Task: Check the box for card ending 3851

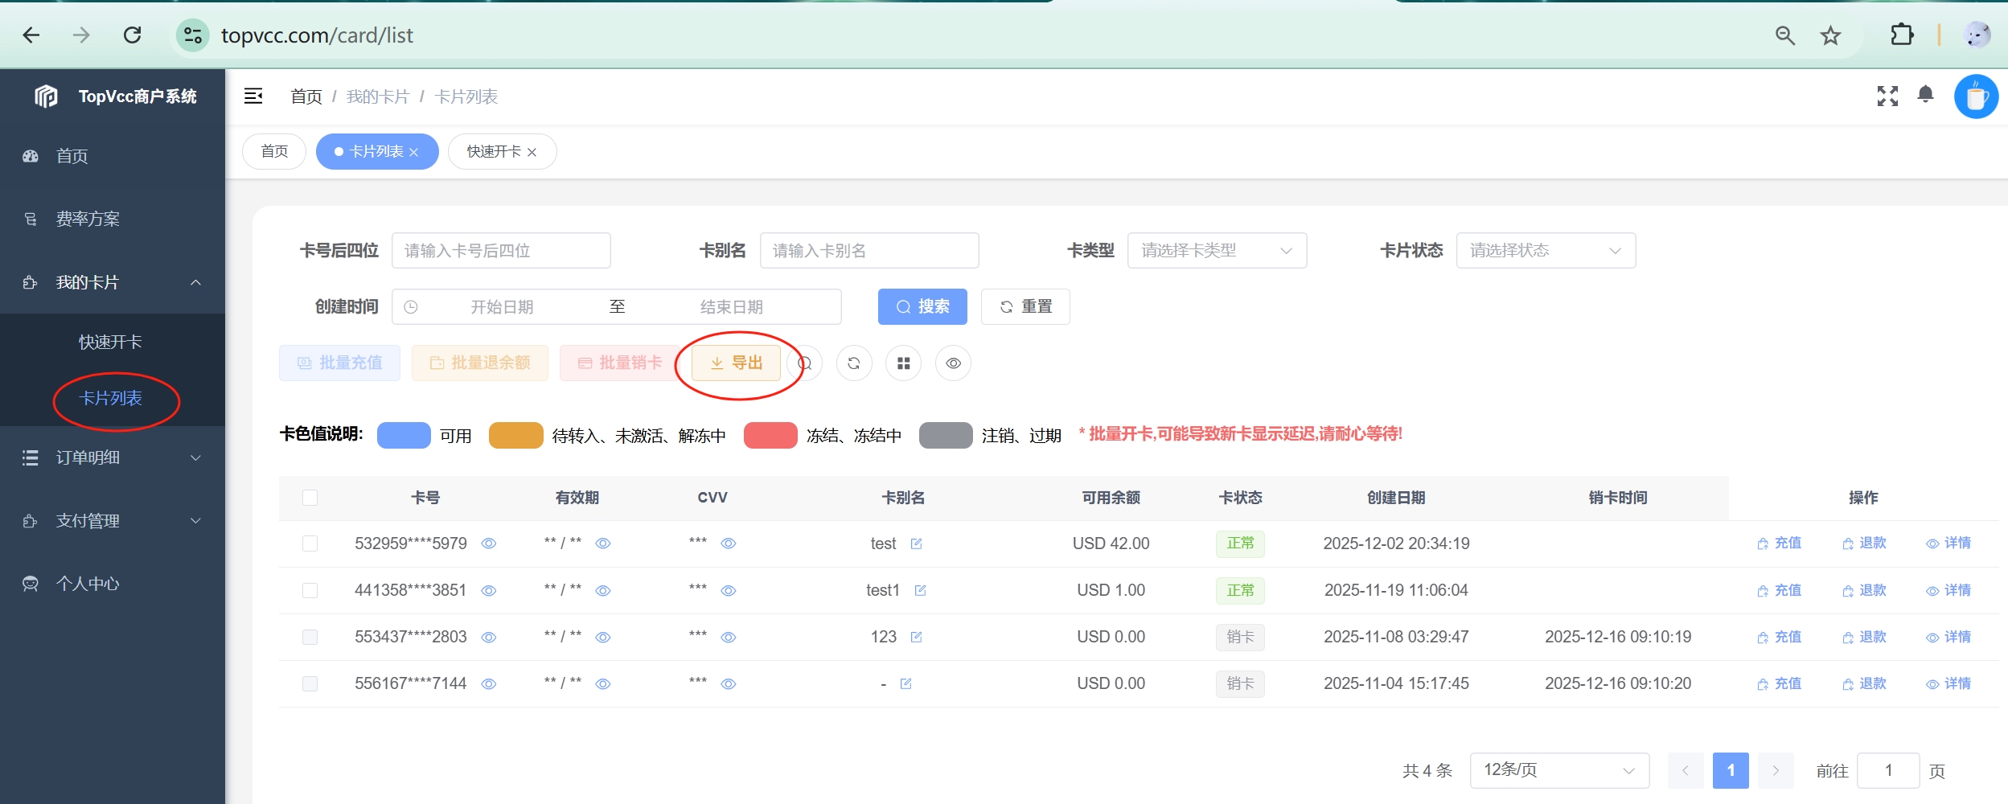Action: [310, 590]
